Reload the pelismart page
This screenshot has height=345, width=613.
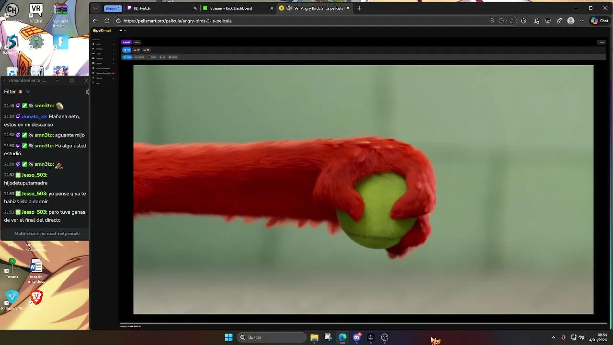coord(107,21)
